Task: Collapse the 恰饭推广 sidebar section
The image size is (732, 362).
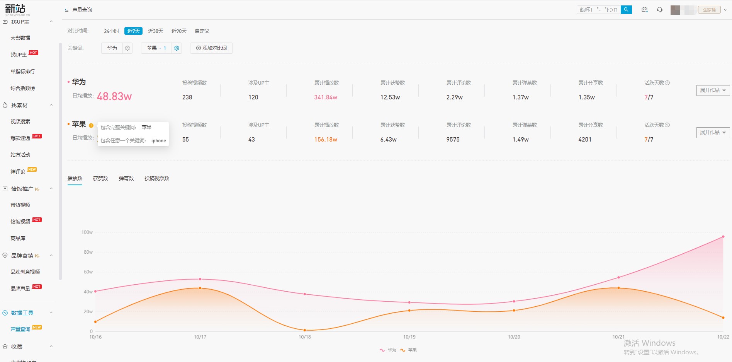Action: 51,189
